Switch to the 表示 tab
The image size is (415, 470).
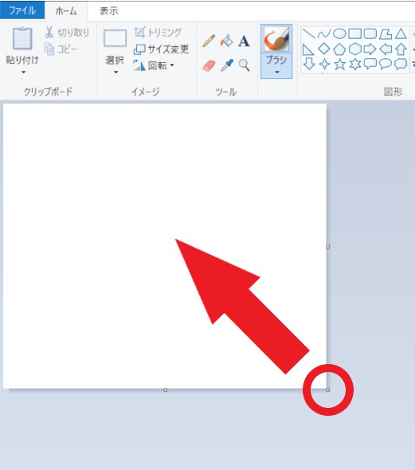109,11
